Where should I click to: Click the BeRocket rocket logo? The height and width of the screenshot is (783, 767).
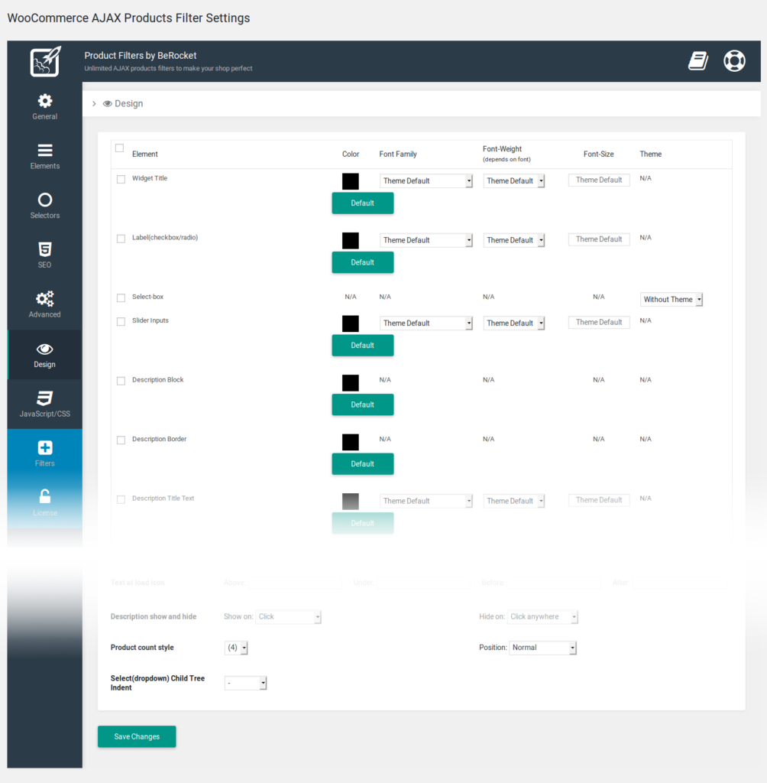(44, 62)
